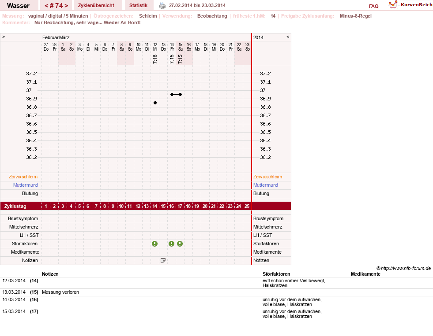Viewport: 433px width, 336px height.
Task: Click the Störfaktoren column heading below chart
Action: (276, 274)
